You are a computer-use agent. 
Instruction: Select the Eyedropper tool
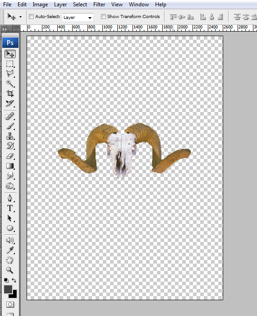[10, 250]
